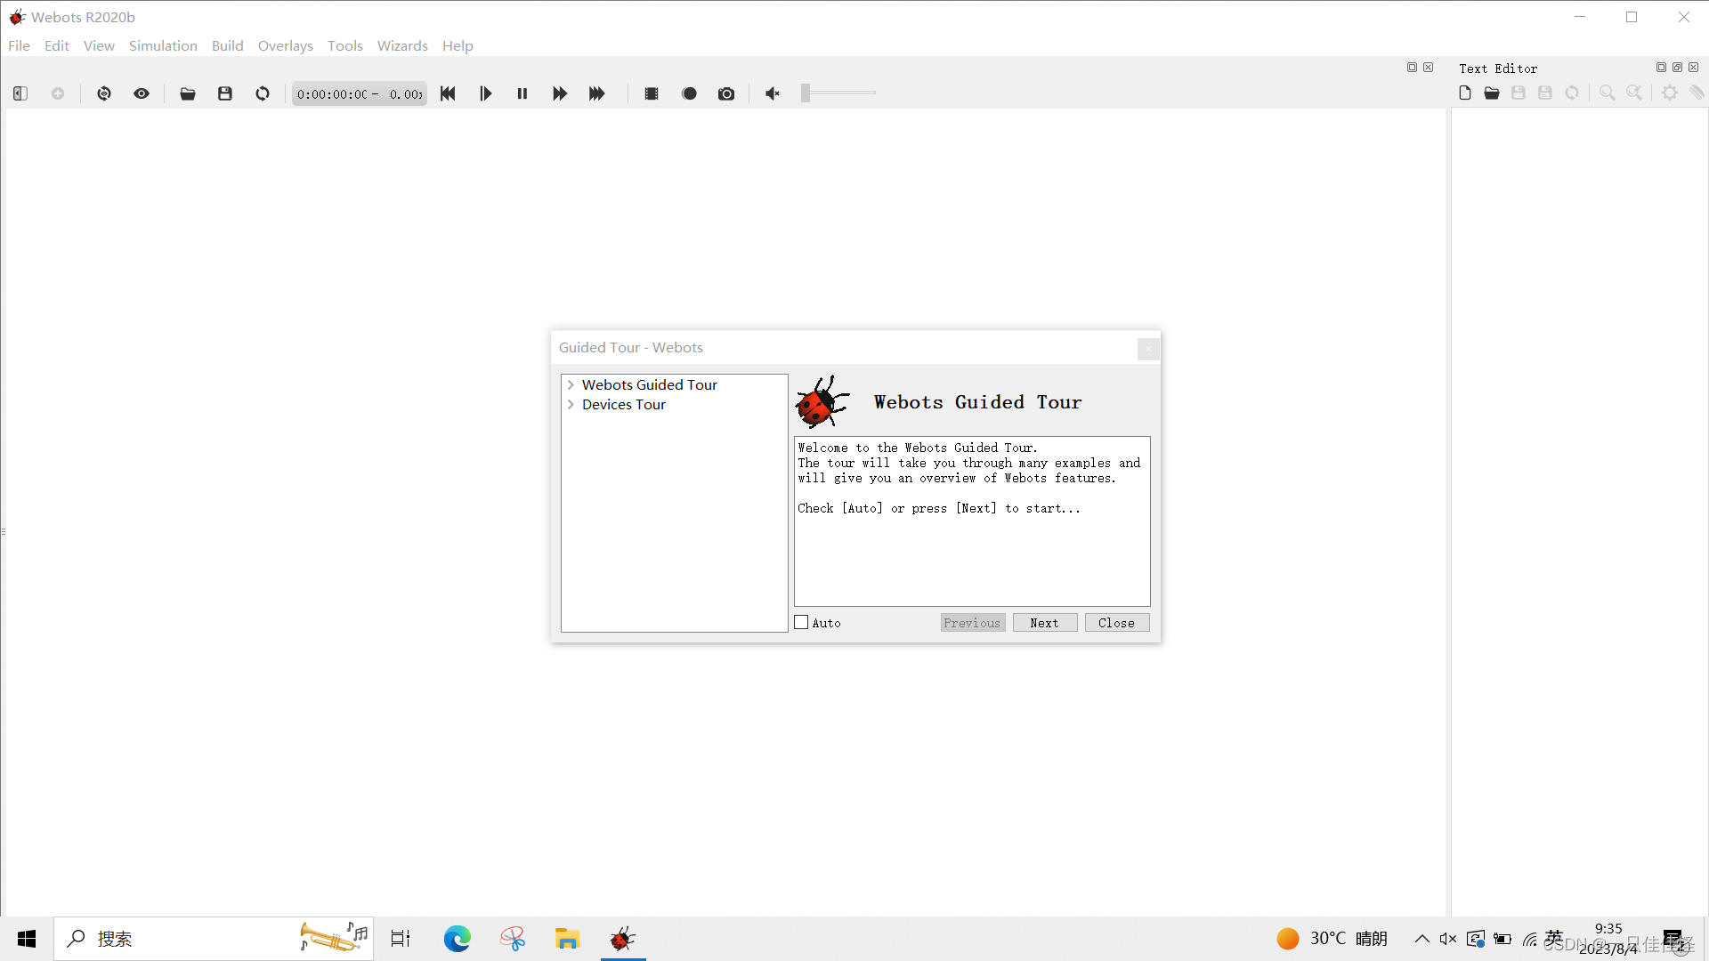Click the Next button in Guided Tour
This screenshot has height=961, width=1709.
tap(1043, 622)
